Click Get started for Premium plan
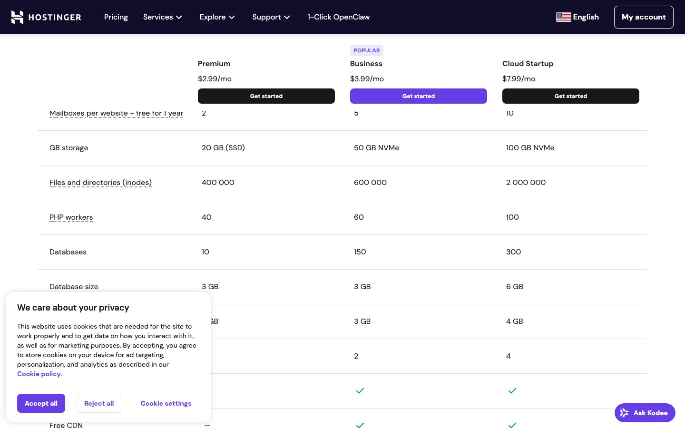Image resolution: width=685 pixels, height=428 pixels. point(266,96)
